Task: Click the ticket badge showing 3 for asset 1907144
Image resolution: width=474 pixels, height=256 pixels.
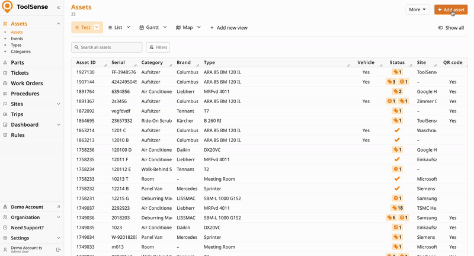Action: [x=391, y=82]
